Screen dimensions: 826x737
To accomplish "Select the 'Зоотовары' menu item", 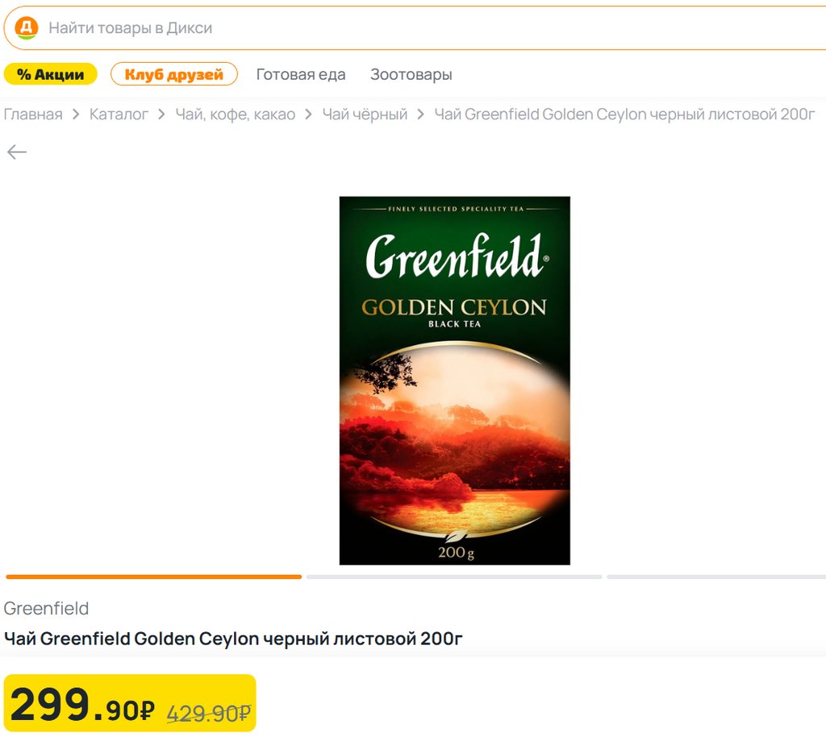I will pyautogui.click(x=411, y=75).
